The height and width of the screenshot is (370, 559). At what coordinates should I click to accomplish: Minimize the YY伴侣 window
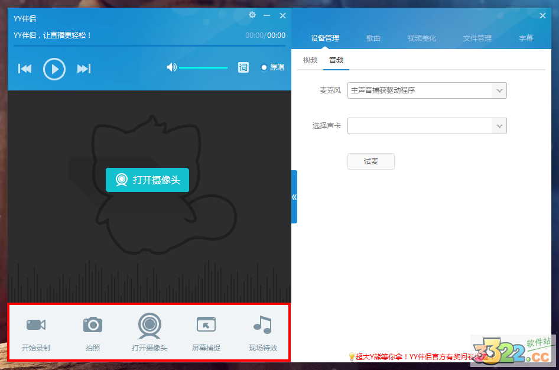click(x=266, y=15)
